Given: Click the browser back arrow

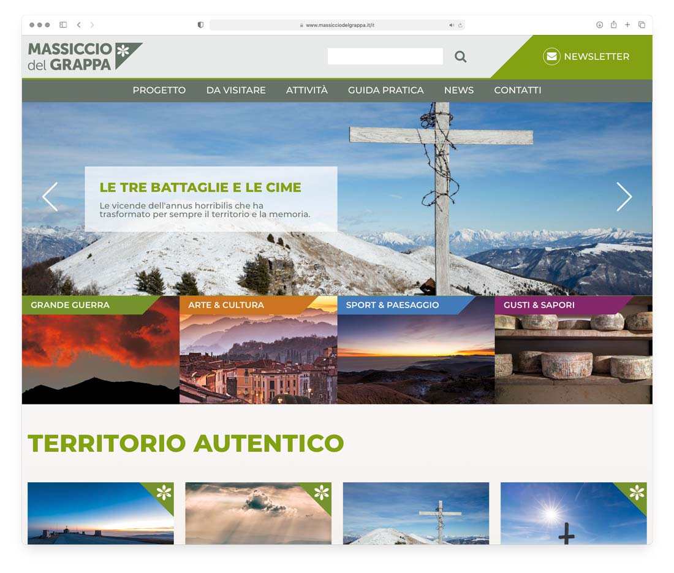Looking at the screenshot, I should [x=78, y=25].
